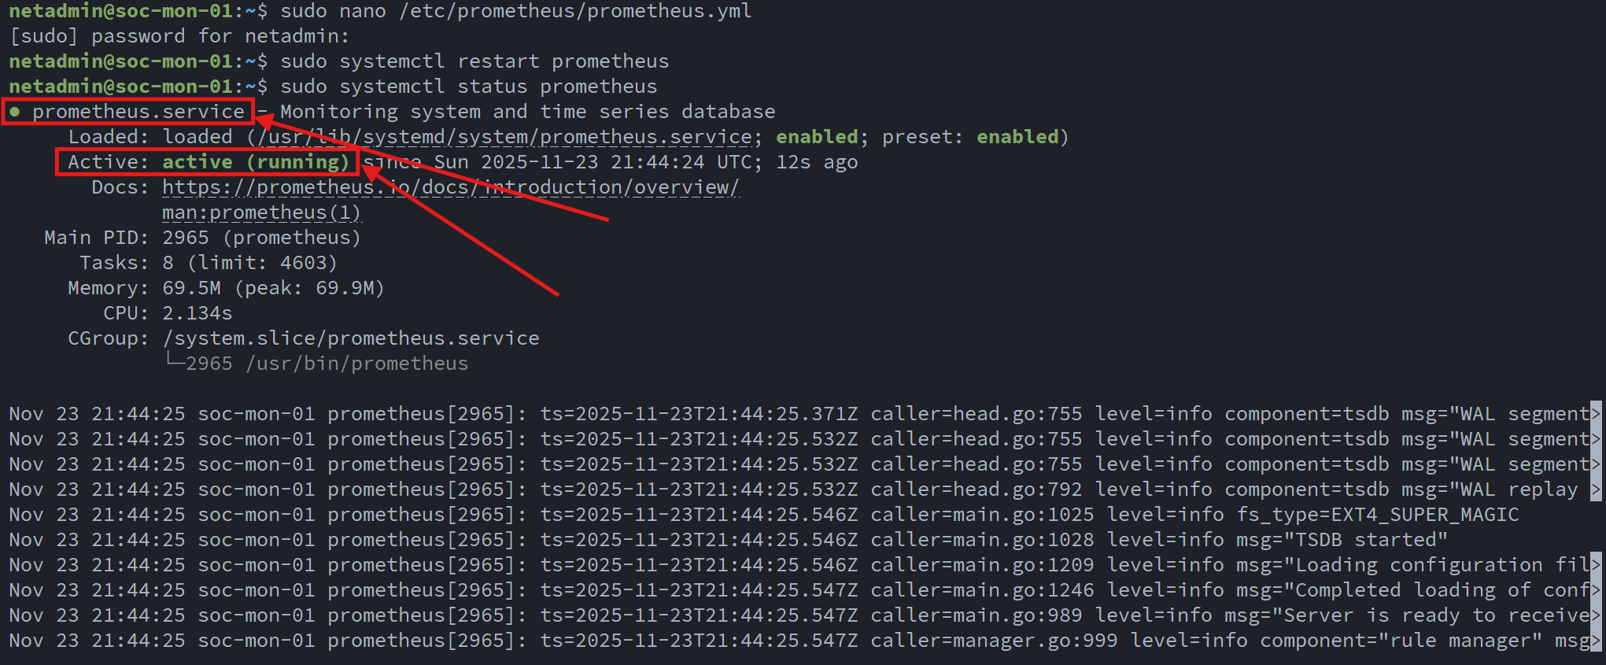Viewport: 1606px width, 665px height.
Task: Click the tree branch glyph before 2965 /usr/bin/prometheus
Action: click(x=174, y=362)
